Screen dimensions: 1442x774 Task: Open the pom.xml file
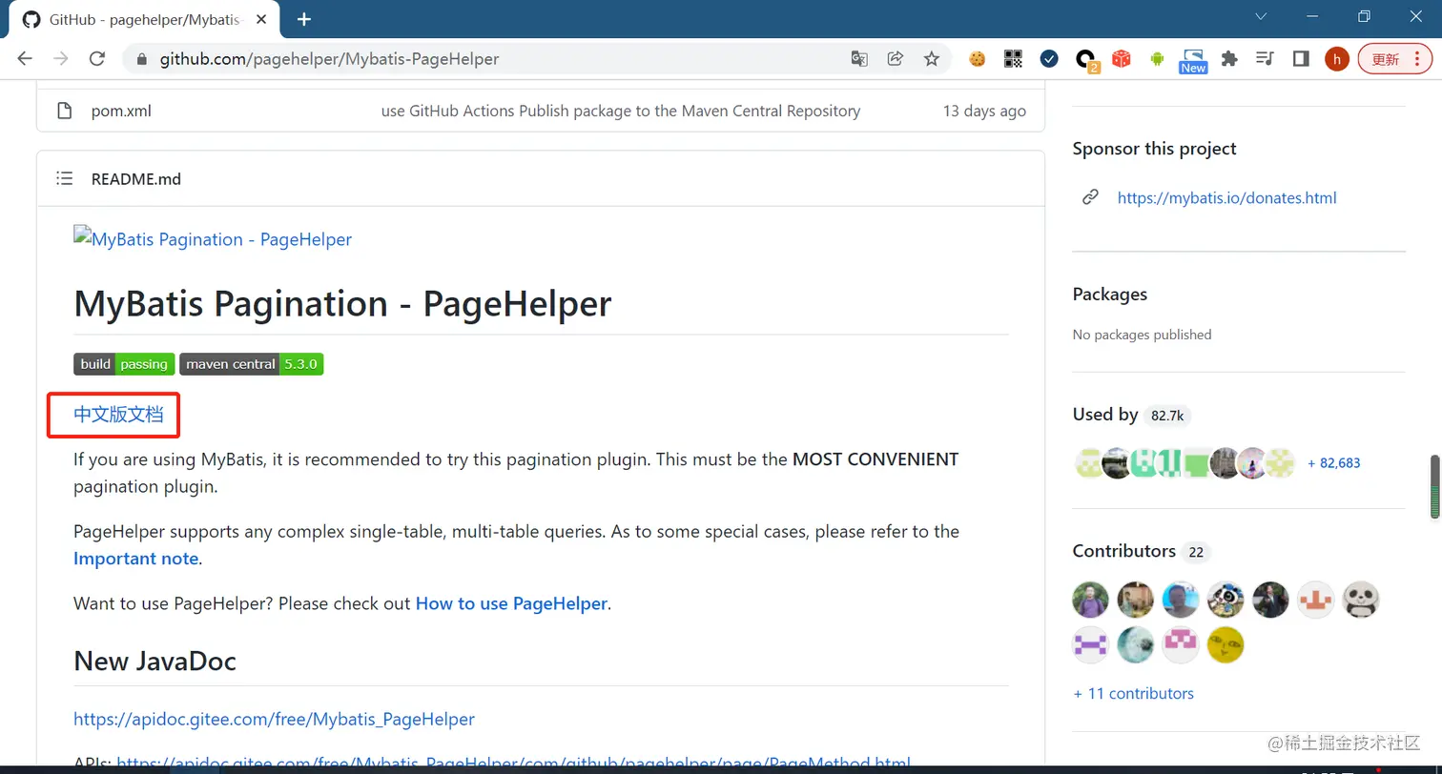click(x=121, y=111)
